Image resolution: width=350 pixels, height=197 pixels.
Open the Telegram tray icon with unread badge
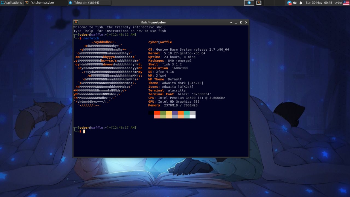(289, 3)
